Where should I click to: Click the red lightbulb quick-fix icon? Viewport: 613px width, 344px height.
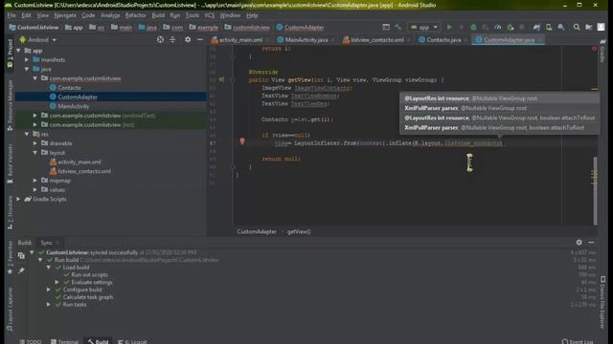tap(242, 140)
